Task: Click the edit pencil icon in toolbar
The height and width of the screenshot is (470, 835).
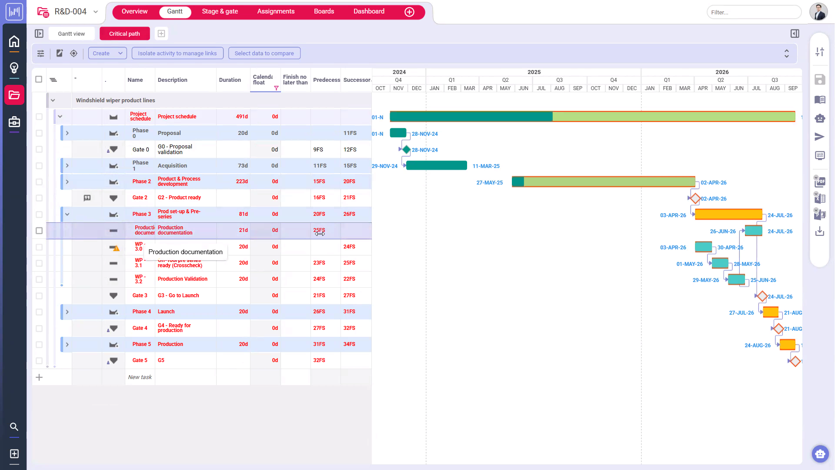Action: [x=60, y=53]
